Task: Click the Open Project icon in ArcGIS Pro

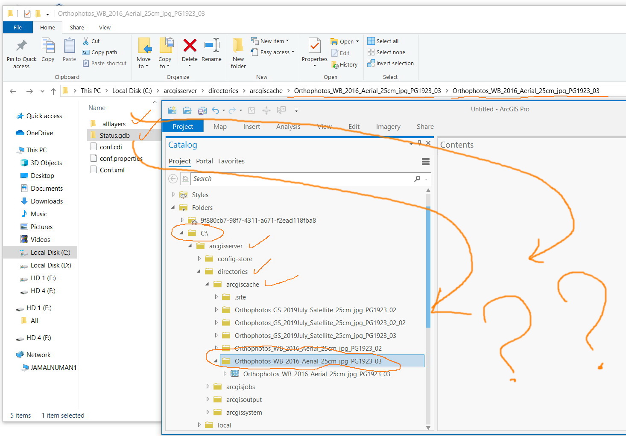Action: [187, 110]
